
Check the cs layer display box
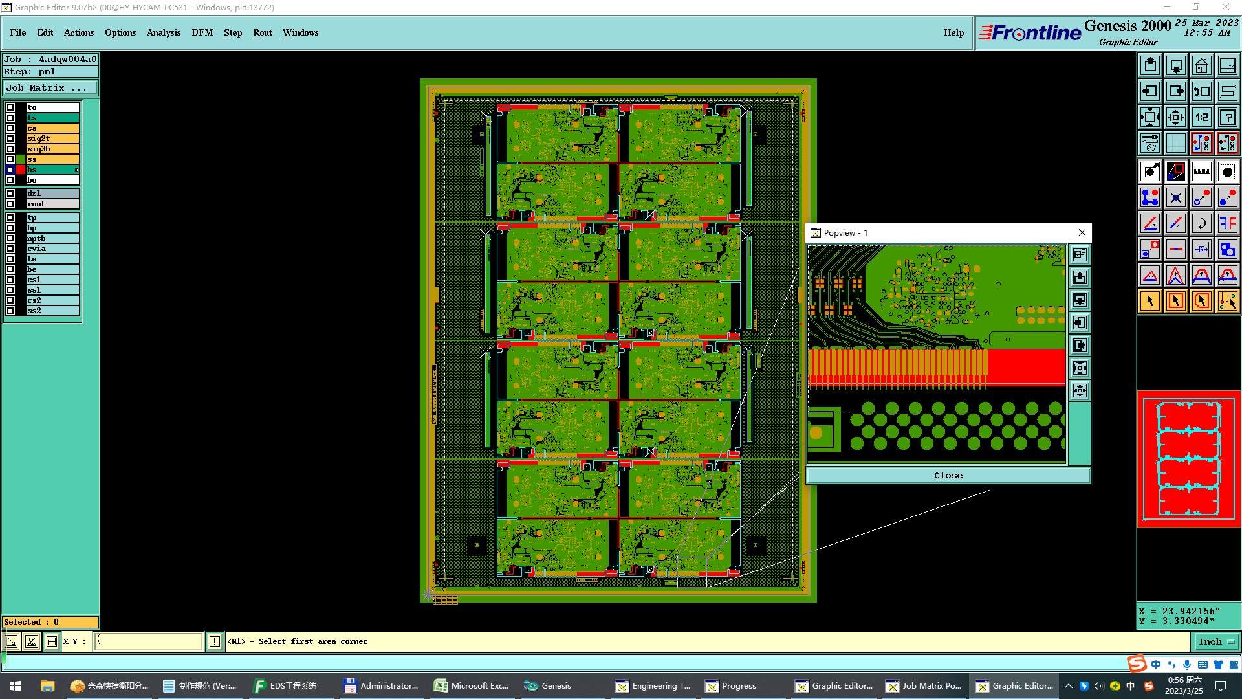point(10,128)
